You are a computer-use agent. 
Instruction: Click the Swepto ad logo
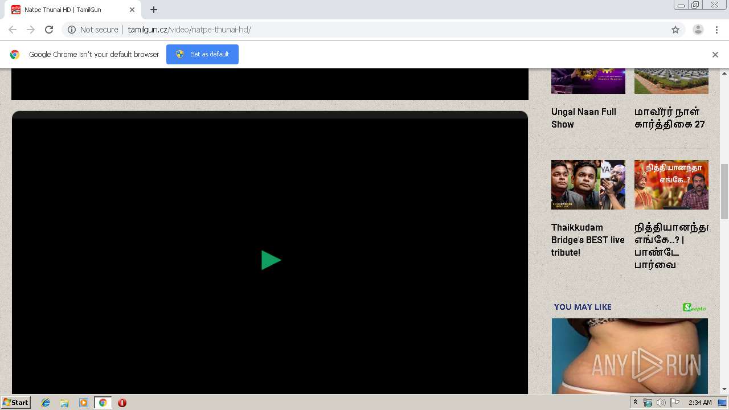pyautogui.click(x=694, y=307)
